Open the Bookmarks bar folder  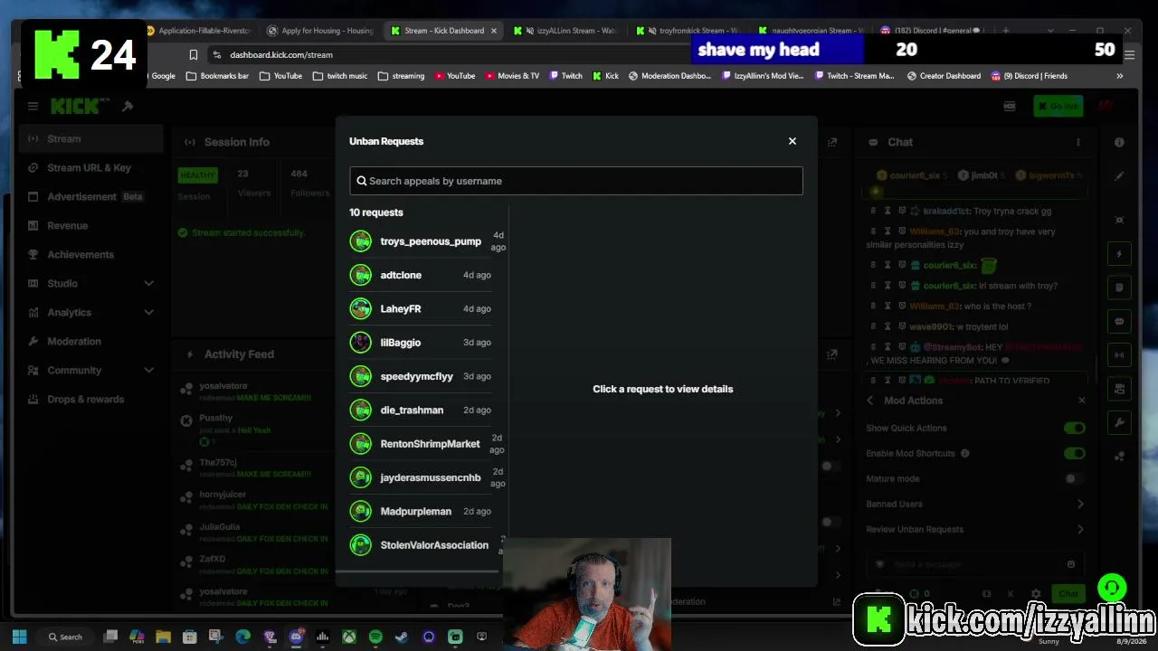click(217, 76)
